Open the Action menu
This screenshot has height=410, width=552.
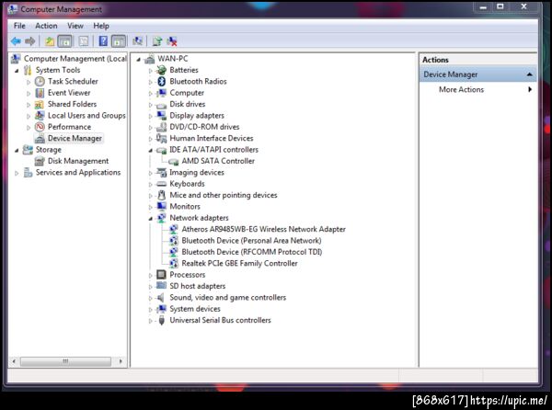46,26
